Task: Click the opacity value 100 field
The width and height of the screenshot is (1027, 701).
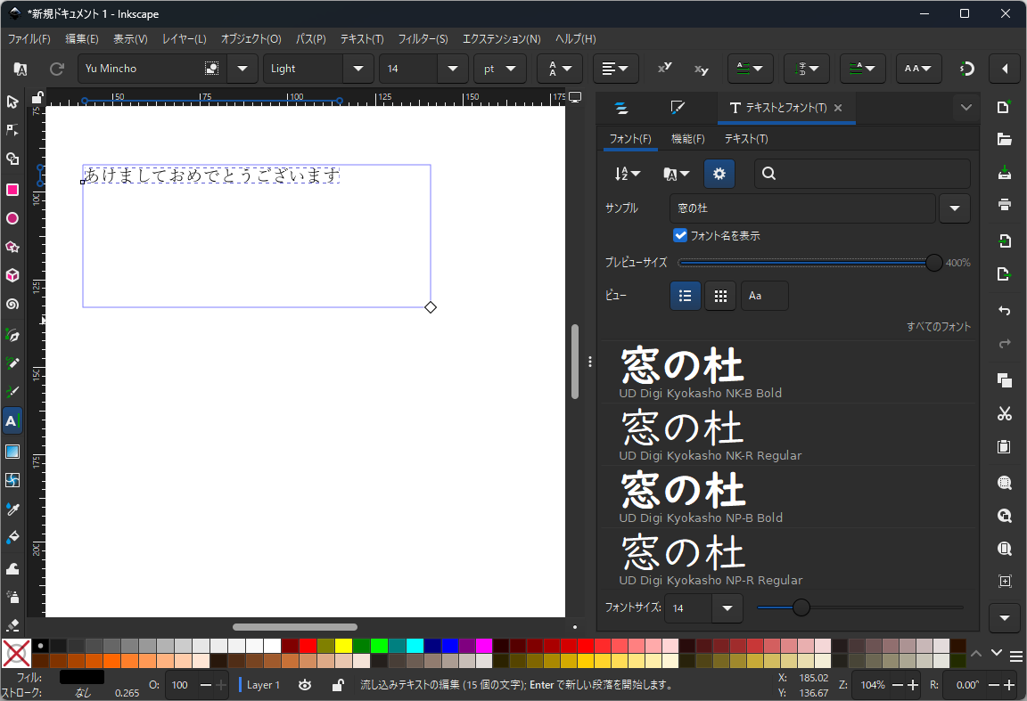Action: (x=181, y=685)
